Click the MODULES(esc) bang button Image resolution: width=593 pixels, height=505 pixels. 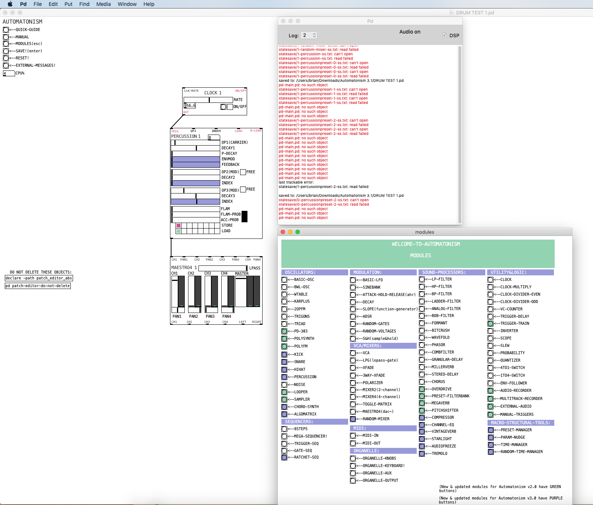click(x=6, y=44)
